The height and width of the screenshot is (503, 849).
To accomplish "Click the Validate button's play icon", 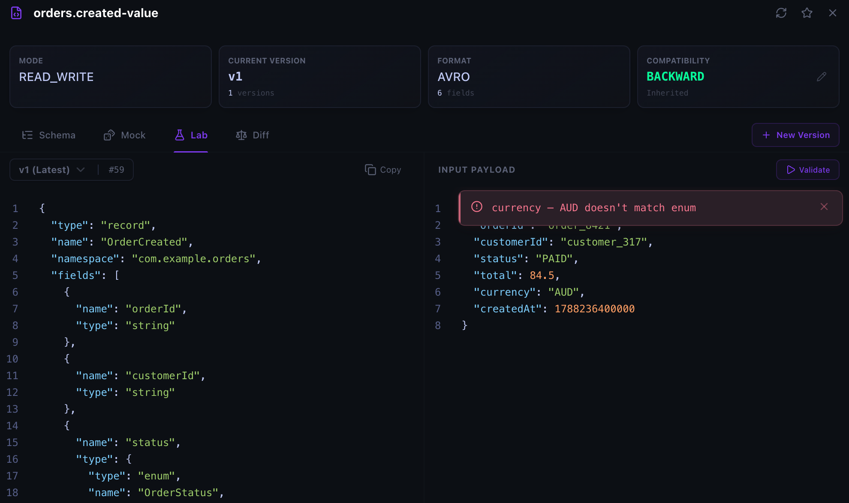I will point(791,170).
